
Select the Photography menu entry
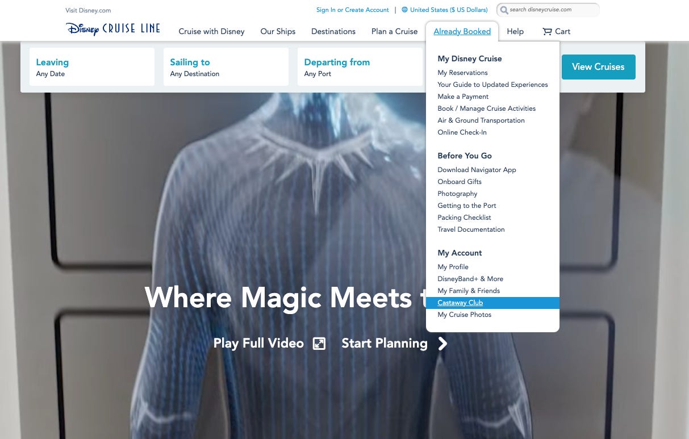(457, 194)
